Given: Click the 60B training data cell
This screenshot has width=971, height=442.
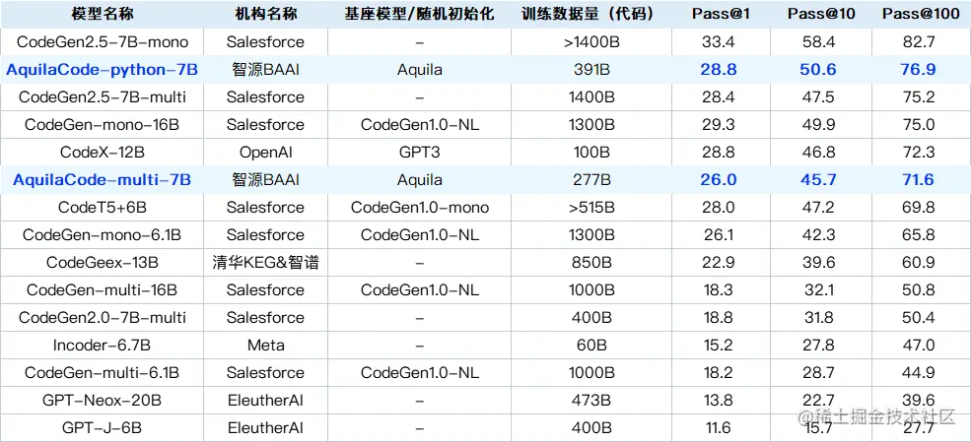Looking at the screenshot, I should click(591, 346).
